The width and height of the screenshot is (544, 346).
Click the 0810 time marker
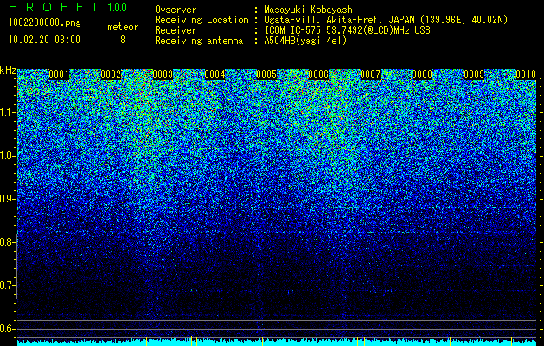526,74
